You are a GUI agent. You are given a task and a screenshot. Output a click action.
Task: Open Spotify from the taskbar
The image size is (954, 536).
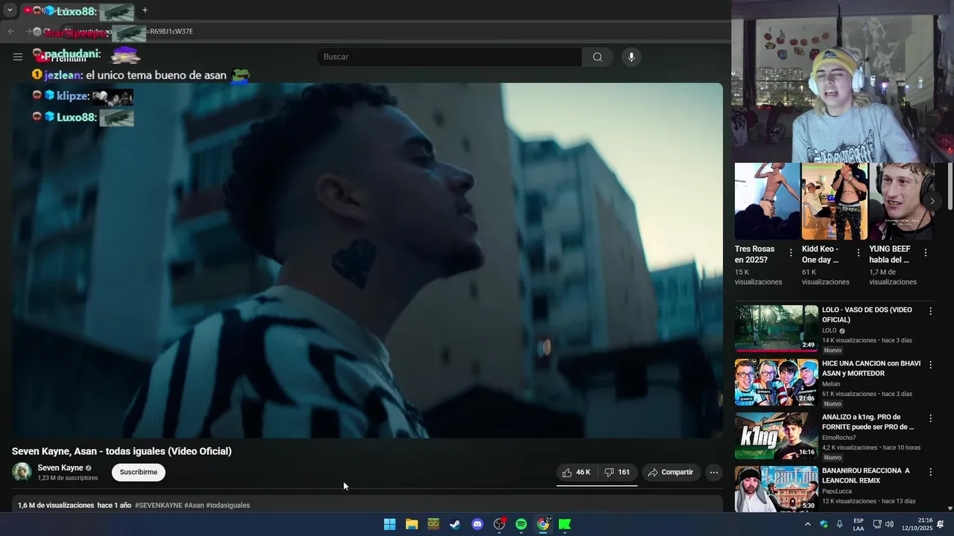click(521, 524)
